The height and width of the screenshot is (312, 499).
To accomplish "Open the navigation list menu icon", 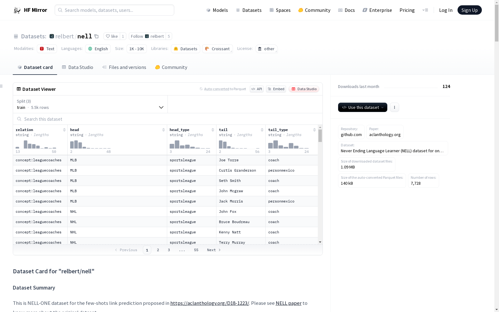I will pos(425,10).
